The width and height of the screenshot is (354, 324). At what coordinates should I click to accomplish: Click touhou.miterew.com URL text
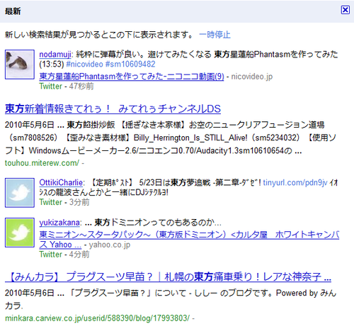(x=42, y=163)
